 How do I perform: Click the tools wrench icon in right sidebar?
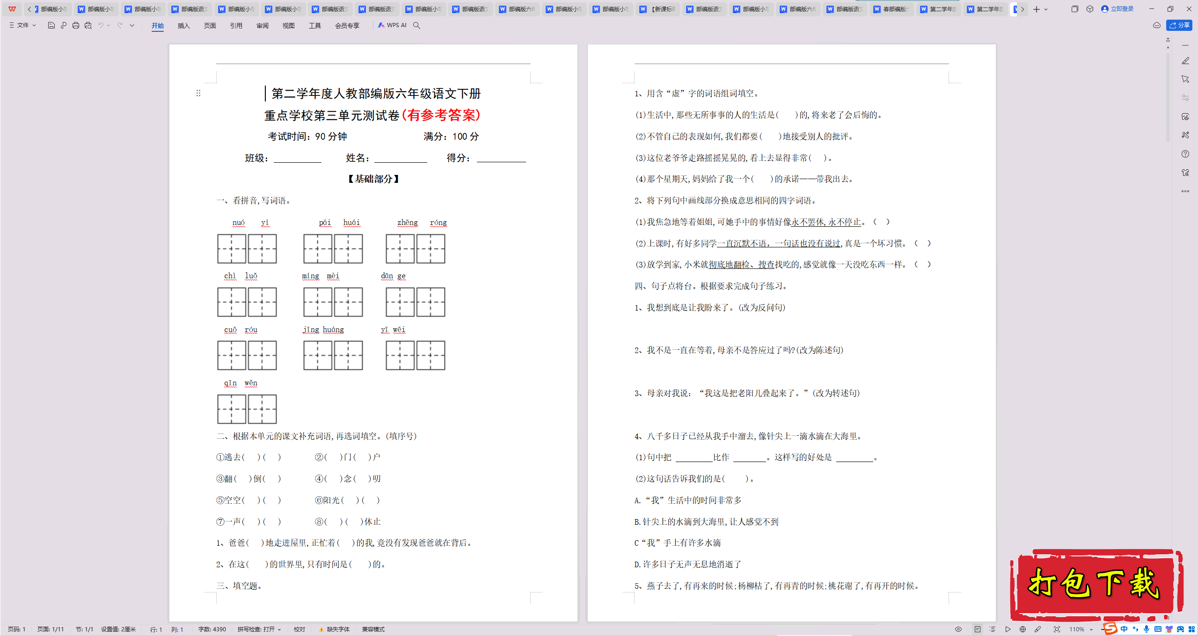(1185, 135)
